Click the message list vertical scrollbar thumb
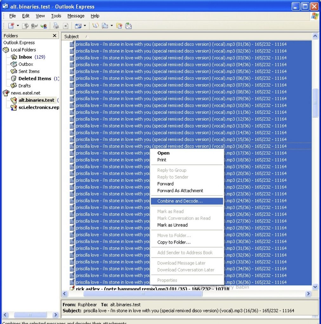The height and width of the screenshot is (324, 321). tap(315, 103)
